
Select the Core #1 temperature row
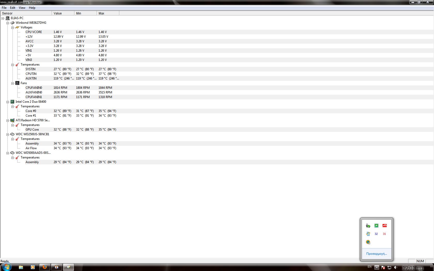tap(217, 116)
